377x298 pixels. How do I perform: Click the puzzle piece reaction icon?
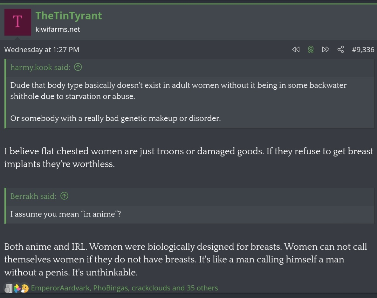coord(17,288)
